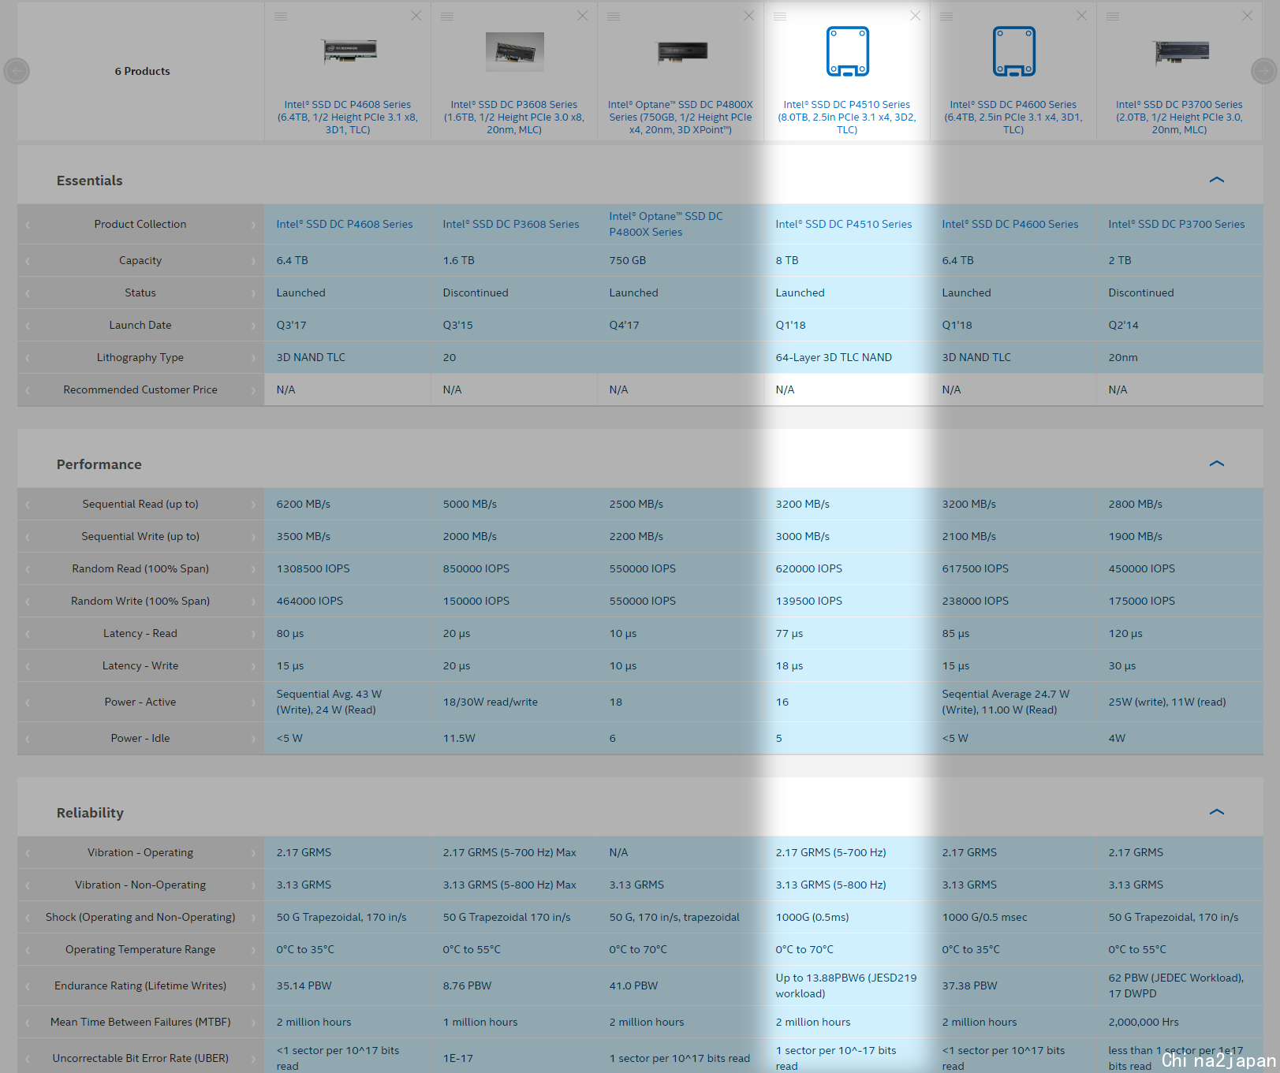Collapse the Reliability section
Screen dimensions: 1280x1073
click(1217, 812)
